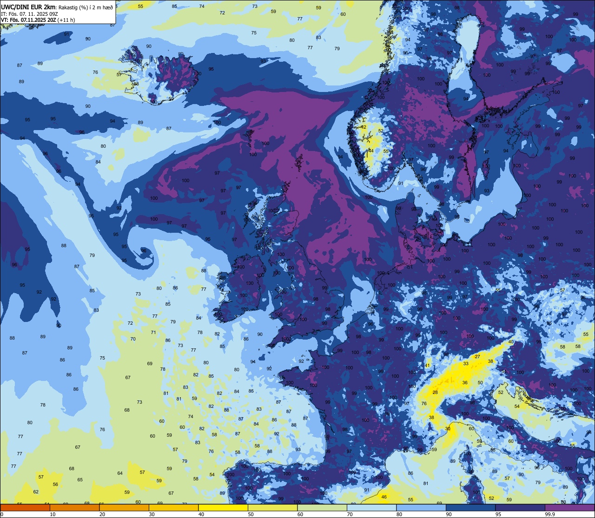
Task: Click the '44' value over southern Norway
Action: click(x=371, y=151)
